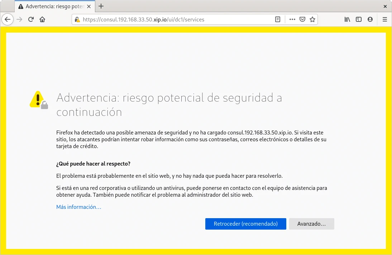Click the connection warning lock icon
This screenshot has height=255, width=392.
[x=77, y=20]
